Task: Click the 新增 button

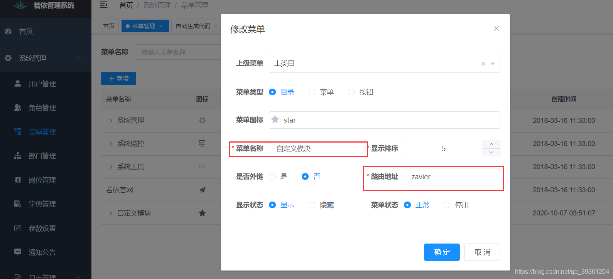Action: point(118,78)
